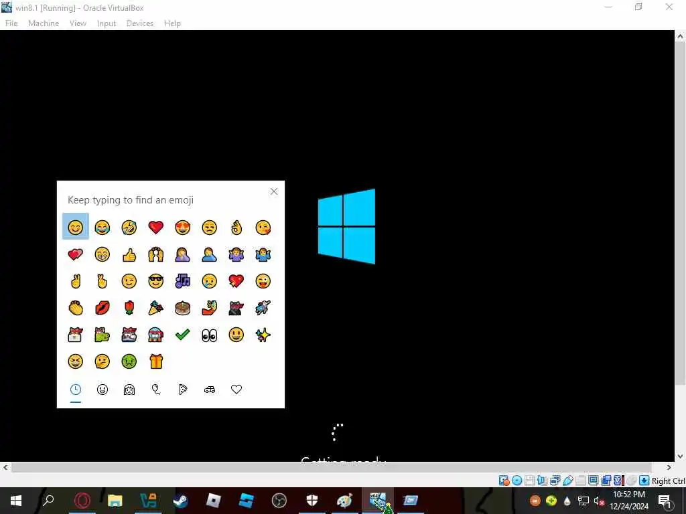Insert the sparkles emoji
Image resolution: width=686 pixels, height=514 pixels.
263,335
